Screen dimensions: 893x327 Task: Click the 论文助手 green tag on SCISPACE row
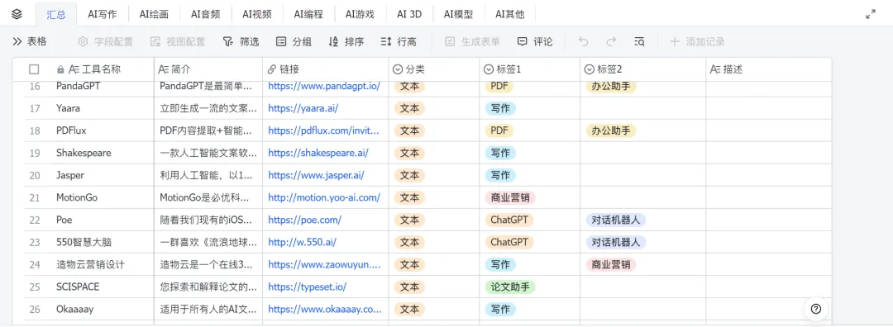(510, 287)
